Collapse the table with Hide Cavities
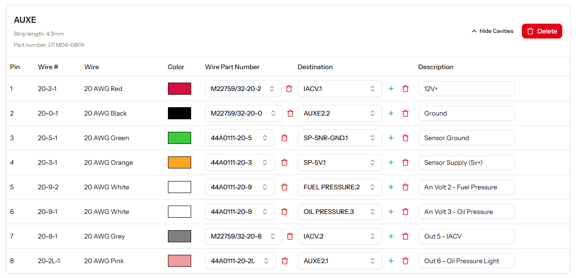The image size is (578, 278). 492,31
